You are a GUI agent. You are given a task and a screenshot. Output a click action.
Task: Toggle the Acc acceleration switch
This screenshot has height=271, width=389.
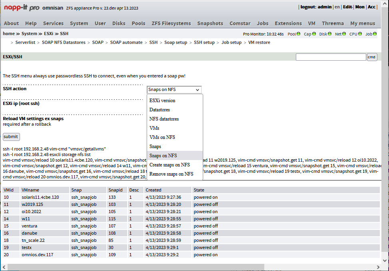tap(371, 7)
